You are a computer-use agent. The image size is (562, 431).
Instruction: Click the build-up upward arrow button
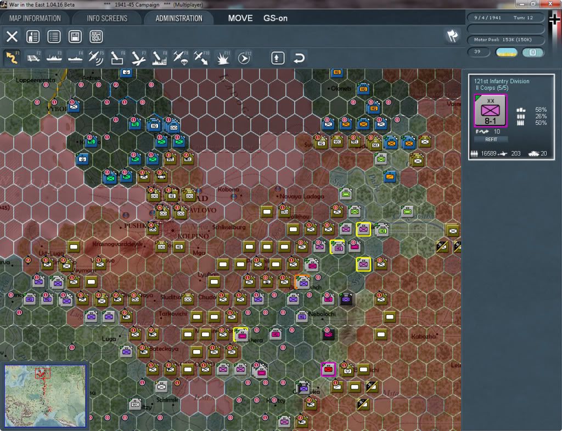(x=278, y=58)
